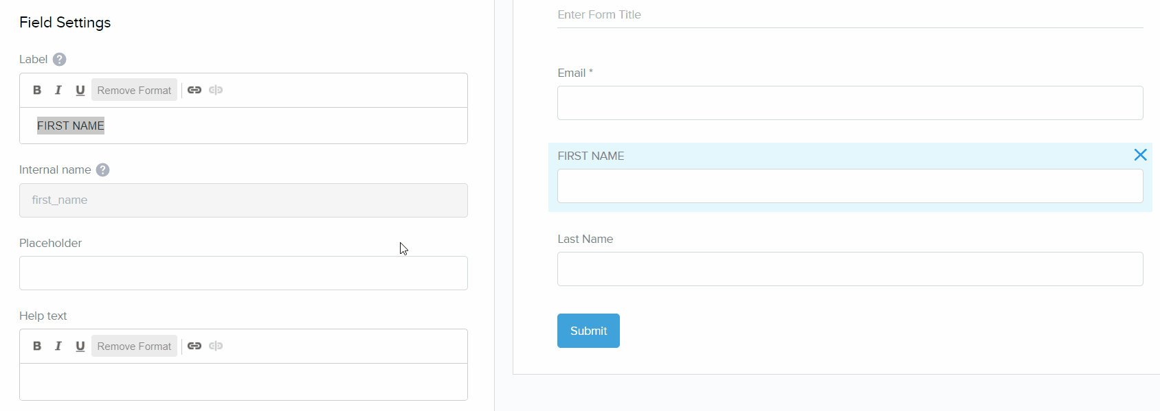Toggle bold in the Label editor
This screenshot has height=411, width=1160.
(37, 90)
